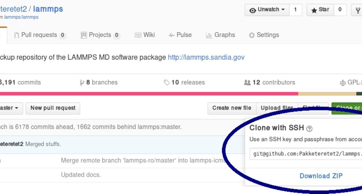Click the contributors people icon
This screenshot has height=194, width=362.
247,83
